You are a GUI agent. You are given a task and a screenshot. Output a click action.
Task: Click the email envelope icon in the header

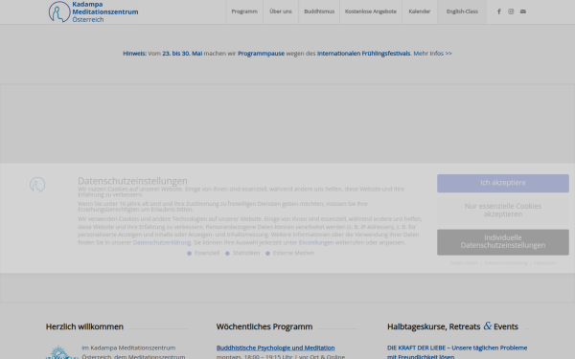[523, 11]
